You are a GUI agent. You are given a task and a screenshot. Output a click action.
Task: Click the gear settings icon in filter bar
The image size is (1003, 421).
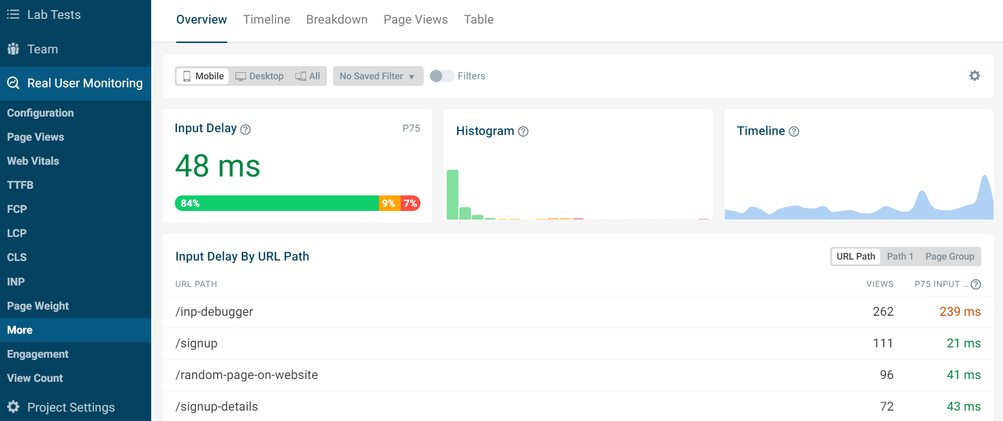975,76
